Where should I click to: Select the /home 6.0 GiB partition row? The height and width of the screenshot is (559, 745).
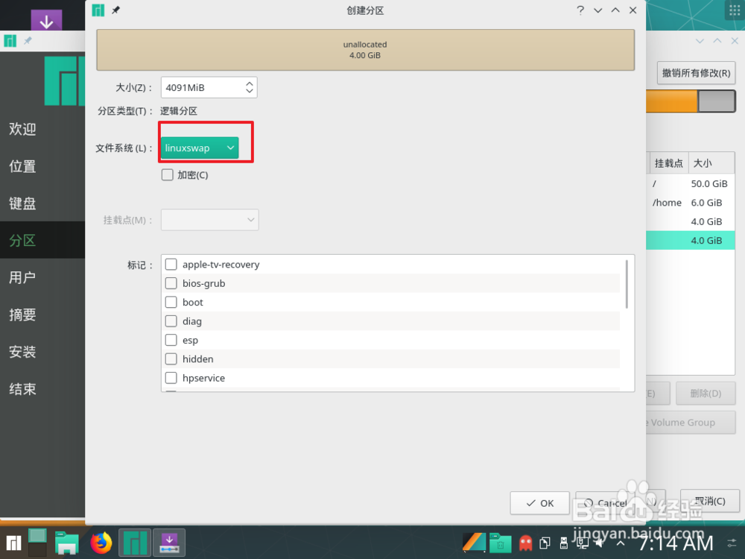click(x=691, y=203)
